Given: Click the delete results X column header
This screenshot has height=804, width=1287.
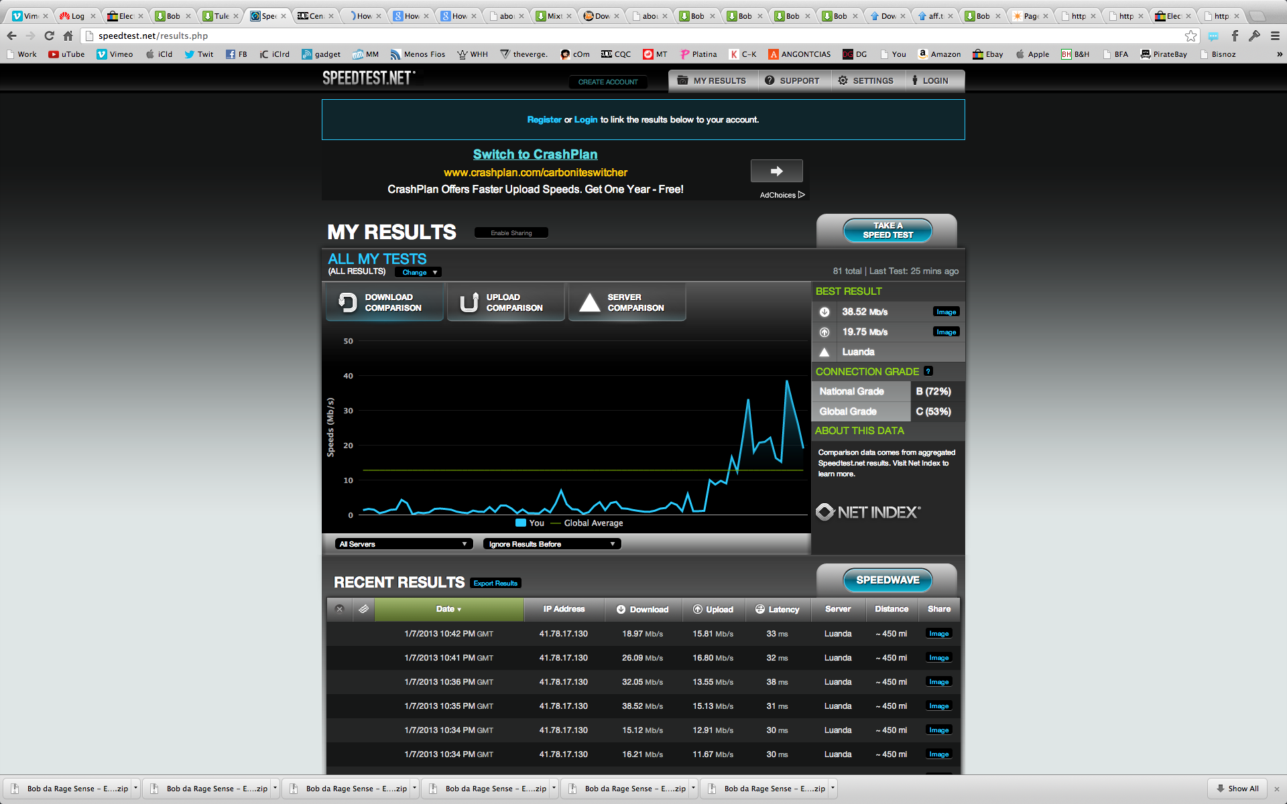Looking at the screenshot, I should tap(339, 609).
